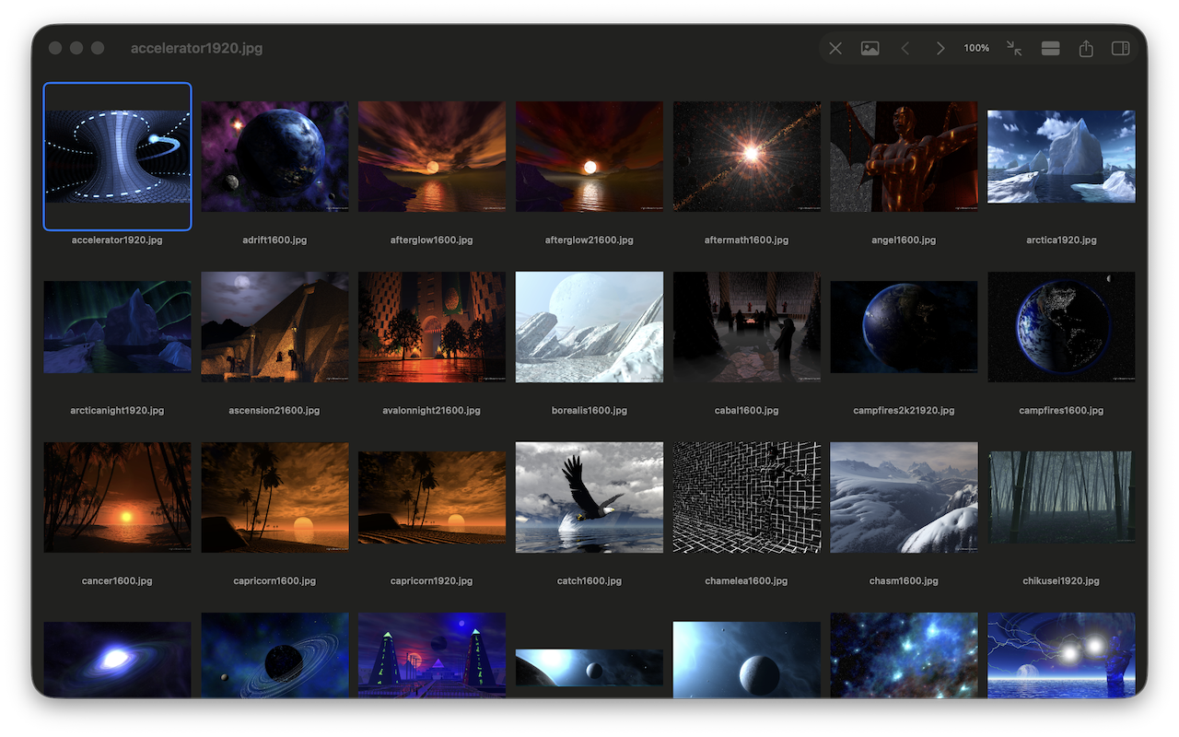Click the catch1600.jpg file name label
Screen dimensions: 1179x737
[x=589, y=580]
